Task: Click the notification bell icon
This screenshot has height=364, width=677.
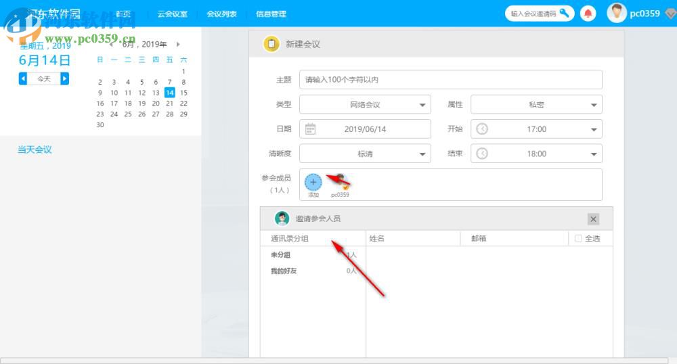Action: pyautogui.click(x=588, y=14)
